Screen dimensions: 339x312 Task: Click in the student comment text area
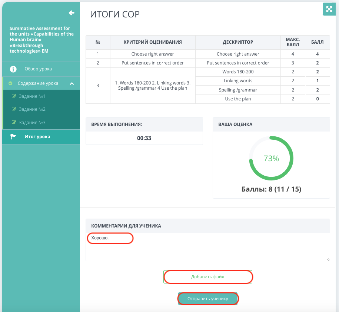pyautogui.click(x=208, y=247)
